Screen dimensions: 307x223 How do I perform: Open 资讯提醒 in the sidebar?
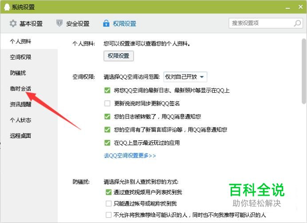[29, 104]
